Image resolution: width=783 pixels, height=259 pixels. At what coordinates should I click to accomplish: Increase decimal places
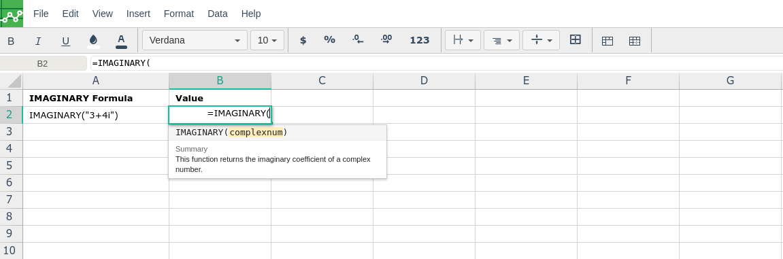[x=386, y=40]
